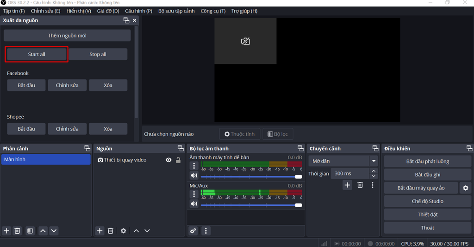The width and height of the screenshot is (474, 247).
Task: Move source down arrow in Nguồn panel
Action: coord(147,231)
